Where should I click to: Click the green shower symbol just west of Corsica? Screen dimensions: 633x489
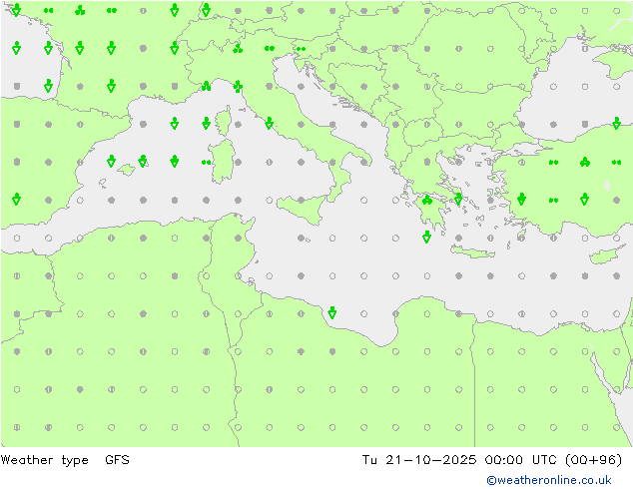[206, 123]
